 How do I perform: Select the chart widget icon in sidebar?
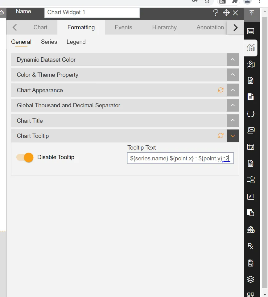click(250, 47)
